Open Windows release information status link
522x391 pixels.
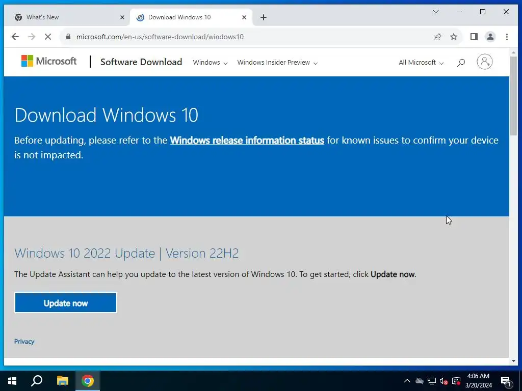(x=247, y=141)
